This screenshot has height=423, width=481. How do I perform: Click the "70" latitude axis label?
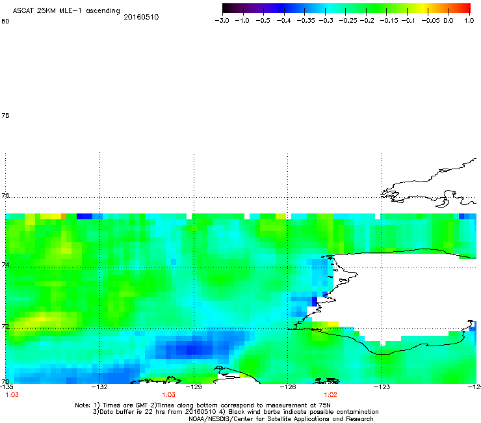5,382
